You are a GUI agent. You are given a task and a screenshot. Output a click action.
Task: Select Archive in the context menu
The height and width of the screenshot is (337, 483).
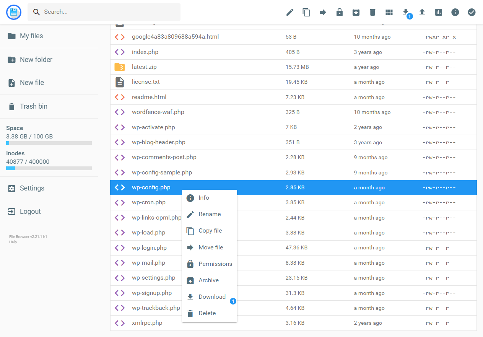pyautogui.click(x=208, y=280)
